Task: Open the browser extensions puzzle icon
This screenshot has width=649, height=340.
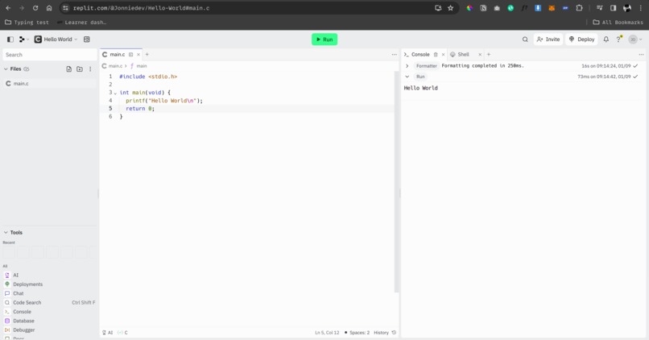Action: pyautogui.click(x=579, y=8)
